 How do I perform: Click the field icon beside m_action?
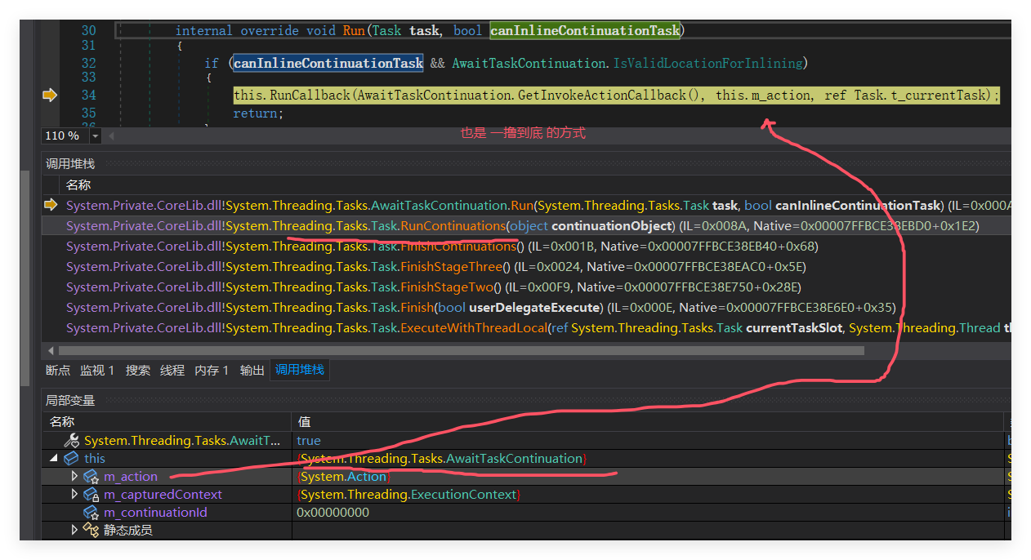91,477
